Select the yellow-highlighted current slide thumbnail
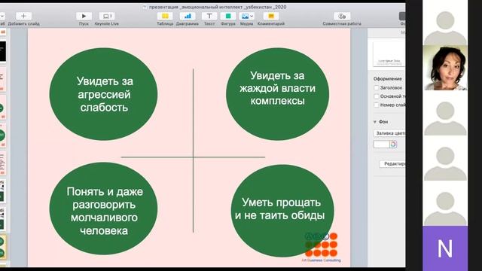 3,247
